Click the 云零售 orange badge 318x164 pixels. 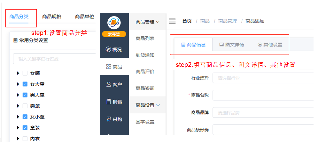[x=114, y=34]
